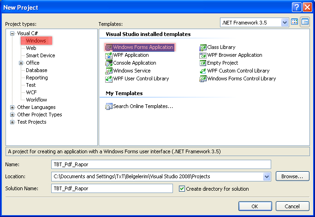The width and height of the screenshot is (315, 217).
Task: Choose the Windows Service label
Action: pos(132,71)
